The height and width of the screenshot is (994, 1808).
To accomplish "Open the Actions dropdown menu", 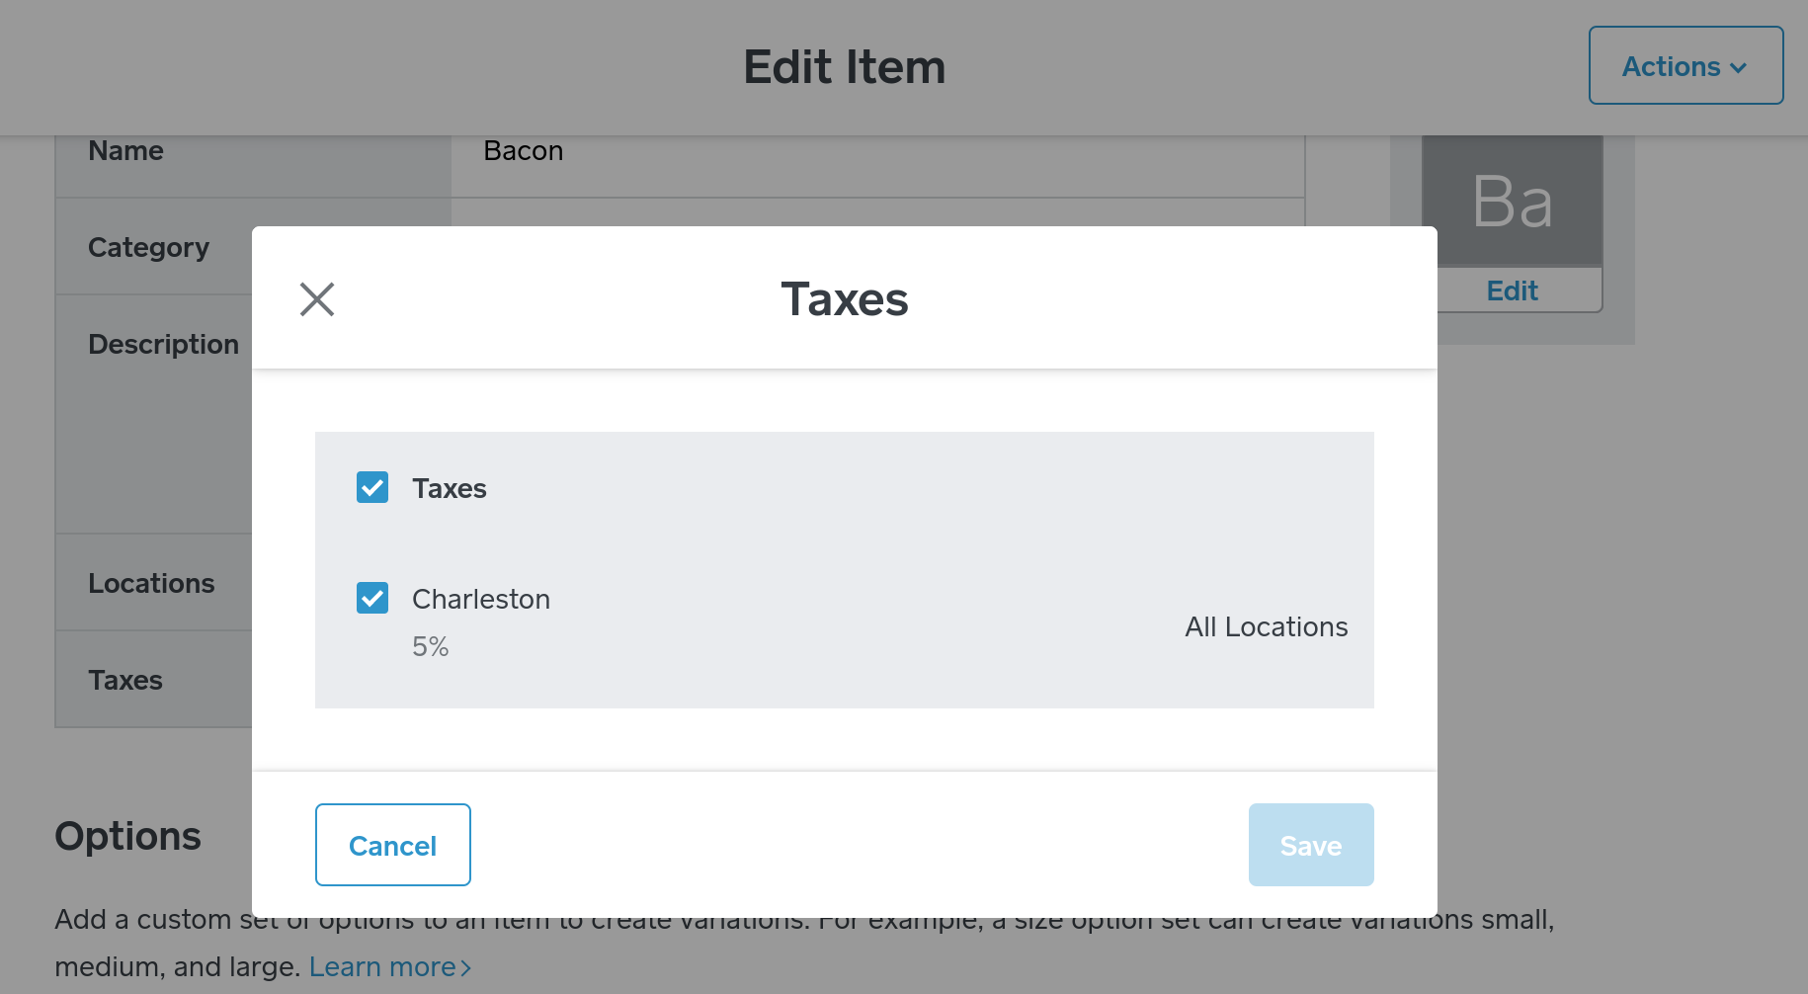I will coord(1685,66).
